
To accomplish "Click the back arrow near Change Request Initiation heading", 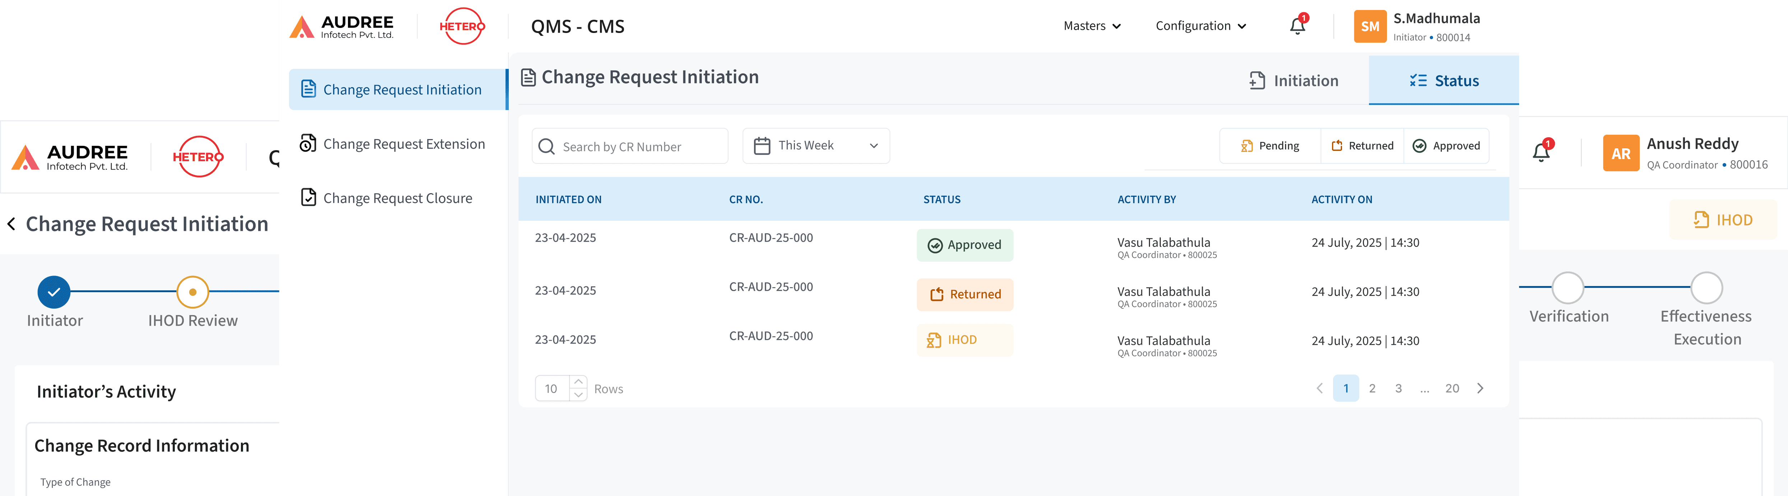I will (10, 223).
